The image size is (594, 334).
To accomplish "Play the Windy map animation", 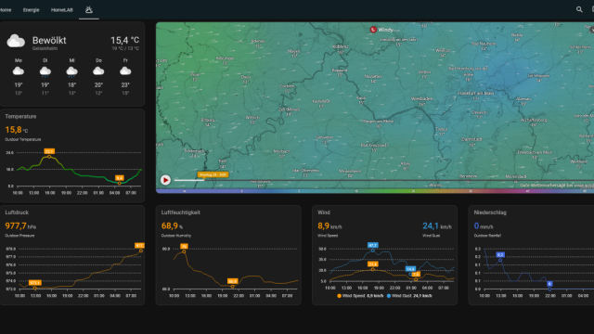I will pyautogui.click(x=165, y=180).
